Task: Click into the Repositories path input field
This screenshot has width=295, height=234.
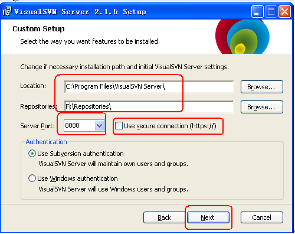Action: (x=149, y=106)
